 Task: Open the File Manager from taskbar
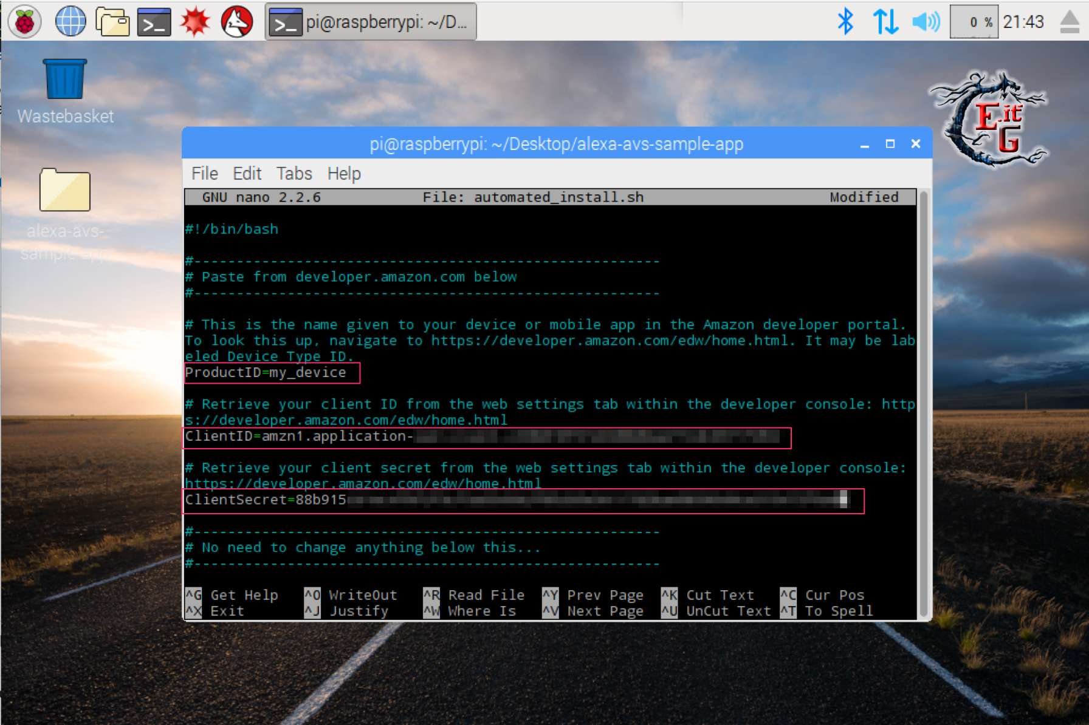click(112, 22)
